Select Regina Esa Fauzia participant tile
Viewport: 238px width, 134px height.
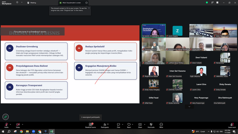(154, 71)
